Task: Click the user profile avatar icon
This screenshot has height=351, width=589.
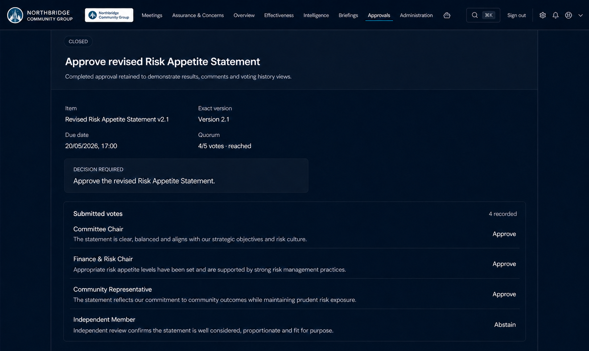Action: (569, 15)
